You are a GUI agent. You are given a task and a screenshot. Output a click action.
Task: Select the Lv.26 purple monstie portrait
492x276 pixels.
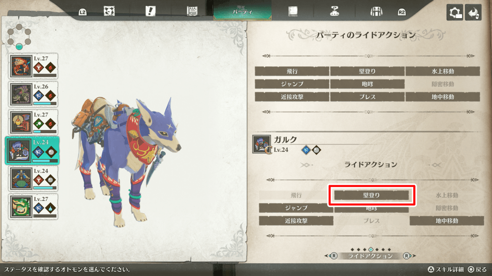pyautogui.click(x=21, y=94)
